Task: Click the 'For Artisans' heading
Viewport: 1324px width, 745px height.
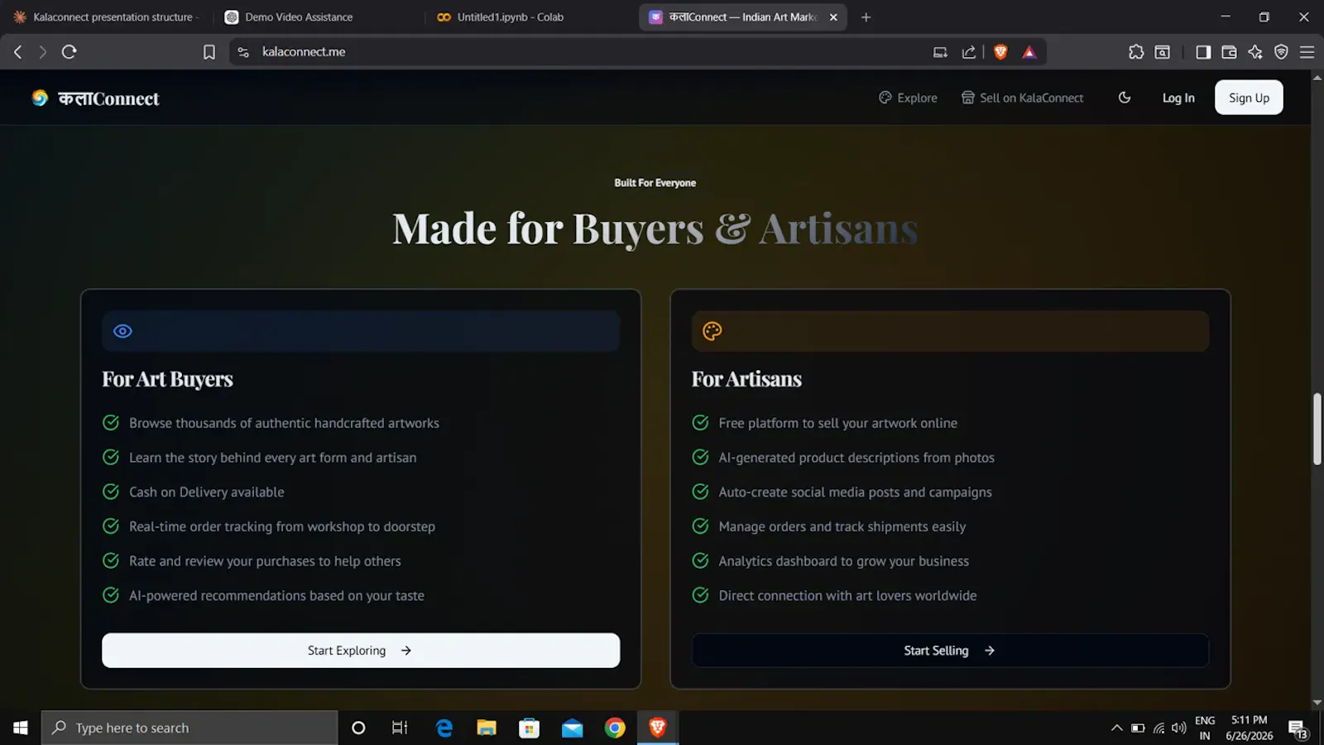Action: pyautogui.click(x=746, y=379)
